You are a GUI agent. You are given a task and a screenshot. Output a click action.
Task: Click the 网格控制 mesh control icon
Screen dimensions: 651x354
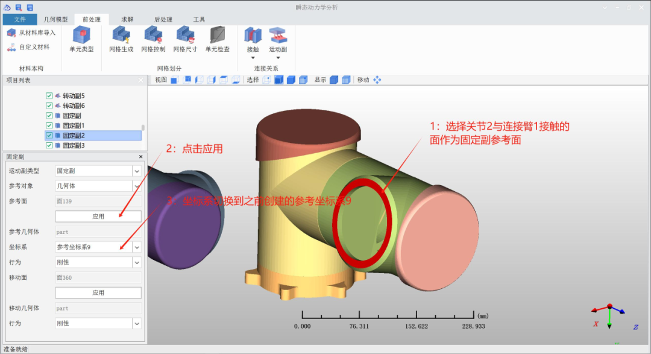click(x=153, y=35)
